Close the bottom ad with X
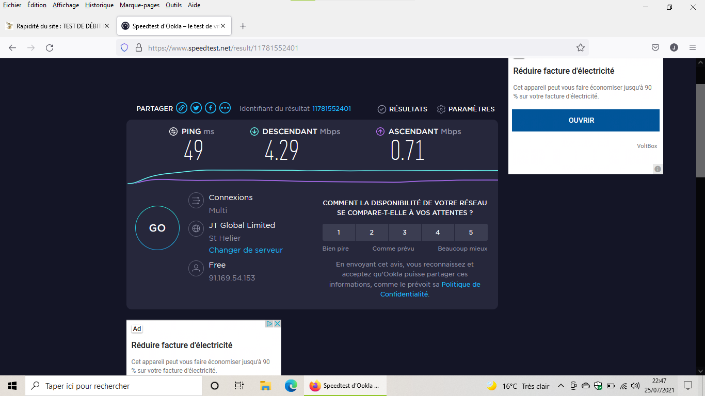Image resolution: width=705 pixels, height=396 pixels. (277, 324)
